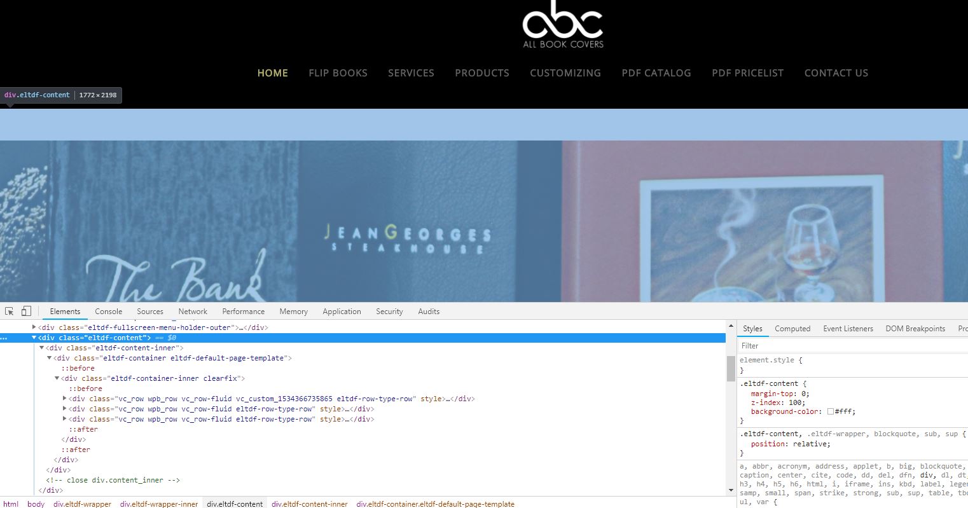Open the PRODUCTS menu item
The image size is (968, 508).
[x=482, y=73]
